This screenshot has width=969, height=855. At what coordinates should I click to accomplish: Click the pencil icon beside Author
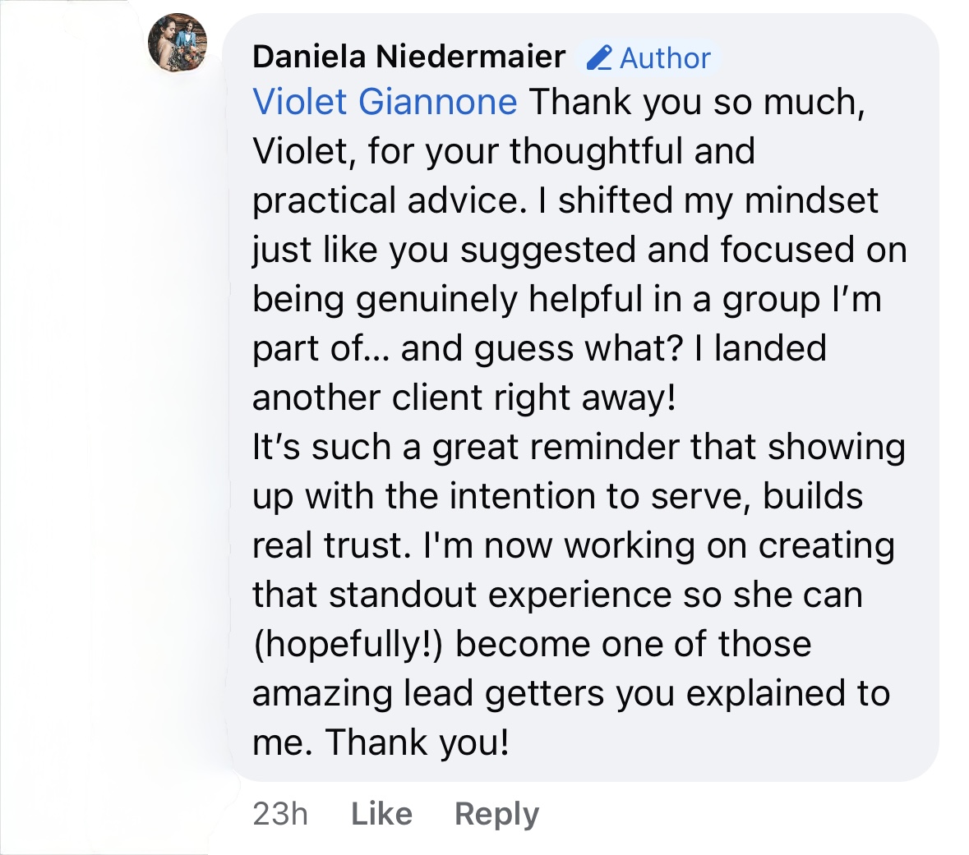(598, 57)
